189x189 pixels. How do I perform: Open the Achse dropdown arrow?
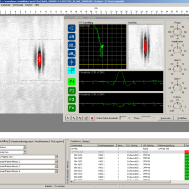coord(25,147)
